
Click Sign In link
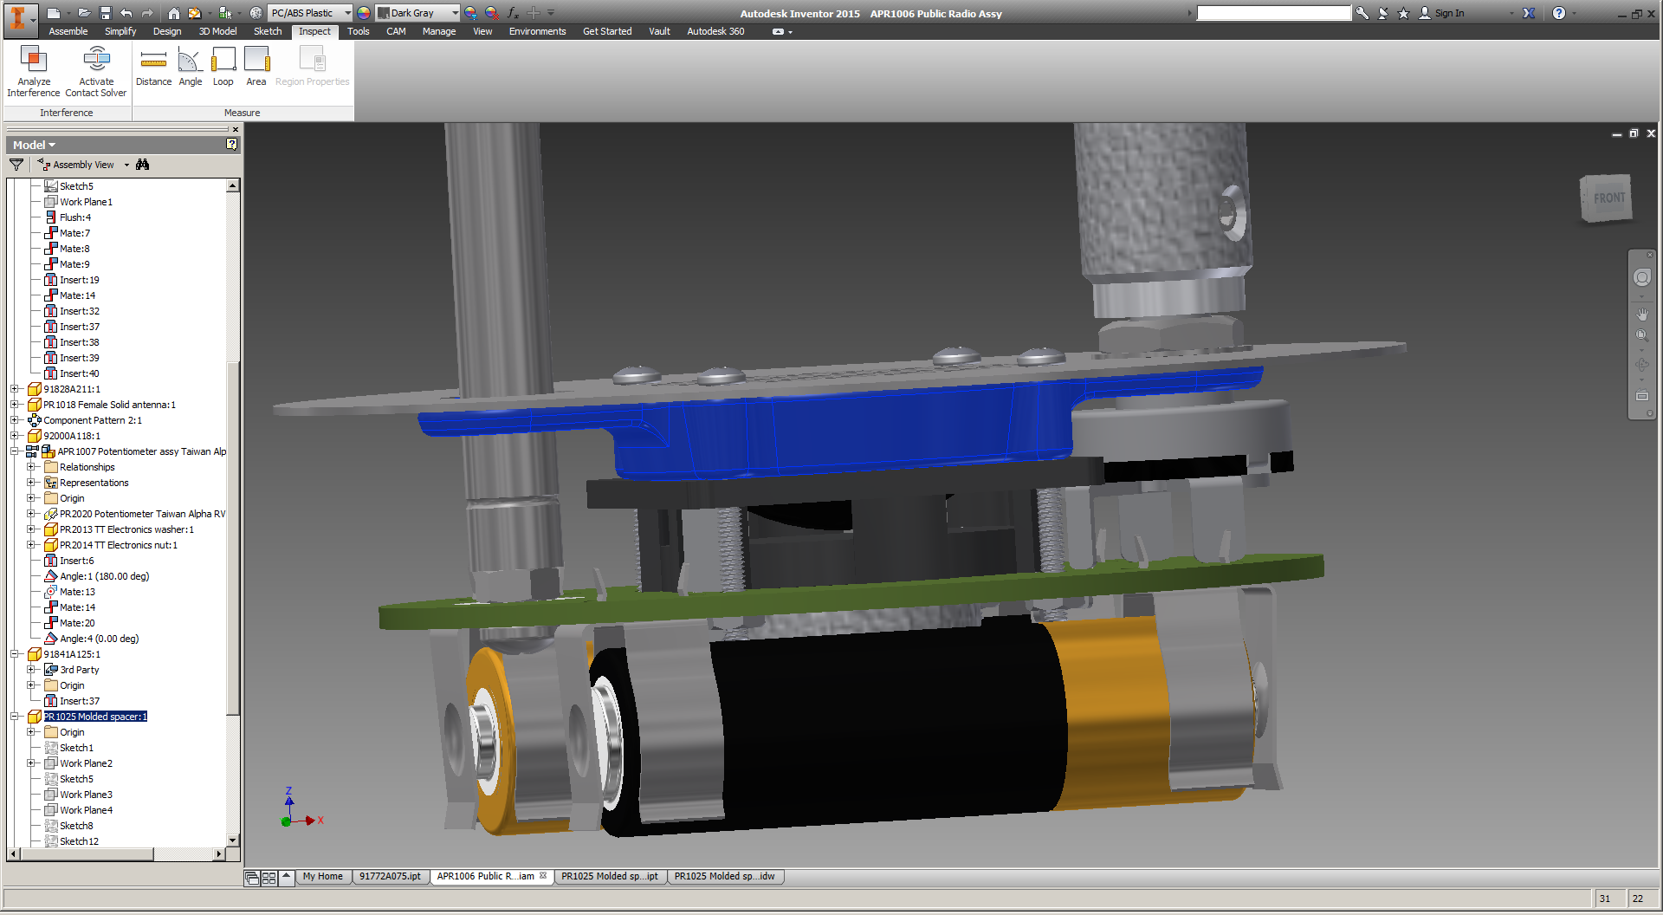pyautogui.click(x=1449, y=13)
